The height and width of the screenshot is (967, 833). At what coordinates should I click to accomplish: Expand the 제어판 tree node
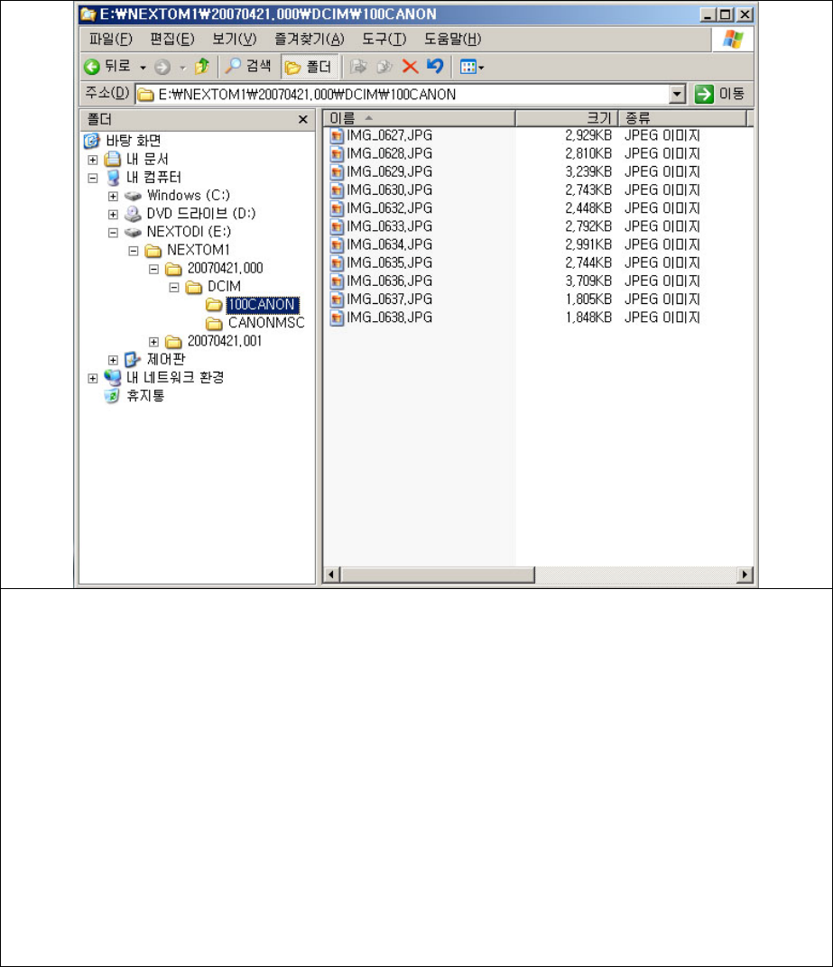(x=113, y=360)
